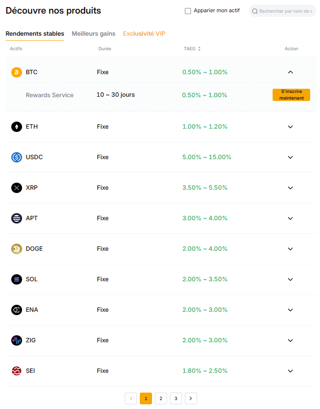Click the DOGE coin icon
This screenshot has height=409, width=320.
point(16,249)
